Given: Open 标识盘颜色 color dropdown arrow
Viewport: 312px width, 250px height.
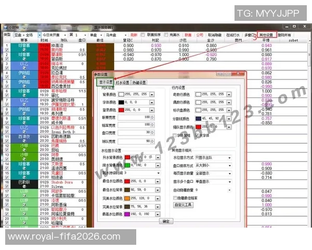Looking at the screenshot, I should [229, 110].
